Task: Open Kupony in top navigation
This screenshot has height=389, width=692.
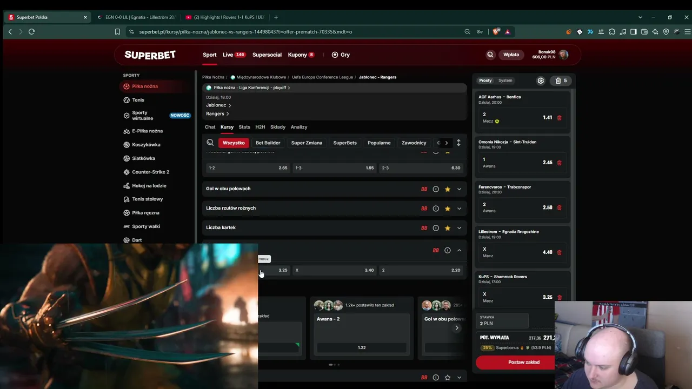Action: click(301, 55)
